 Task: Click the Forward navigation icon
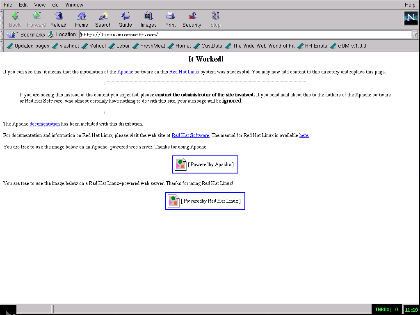(37, 20)
